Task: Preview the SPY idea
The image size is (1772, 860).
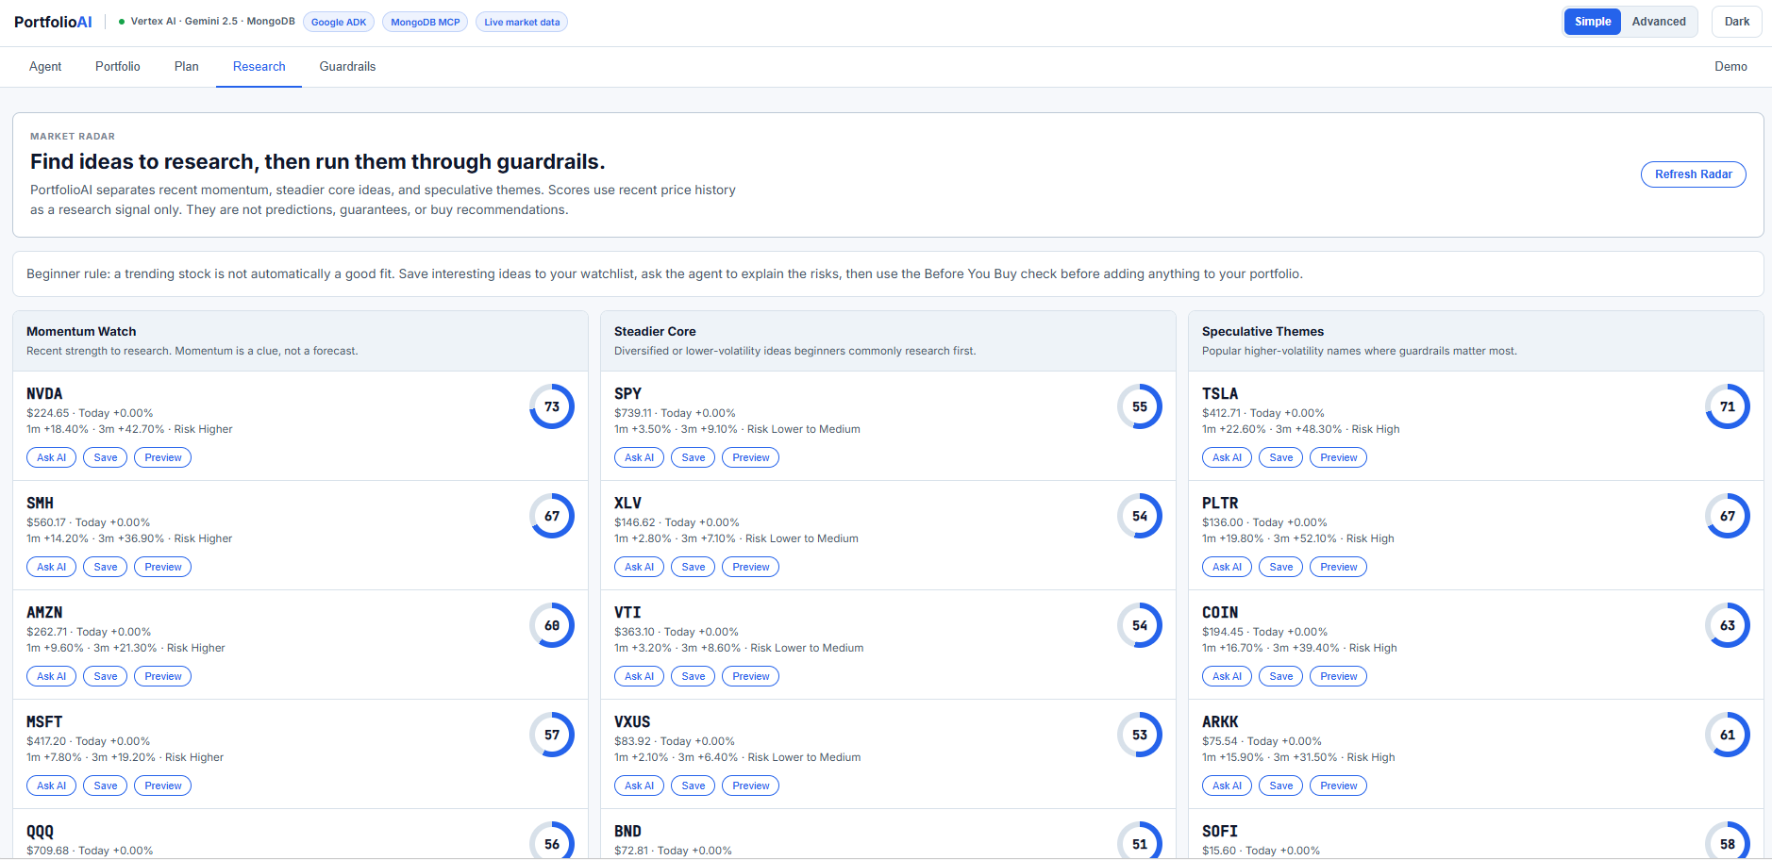Action: coord(751,457)
